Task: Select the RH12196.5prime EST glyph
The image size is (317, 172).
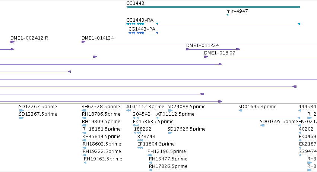Action: pos(150,155)
